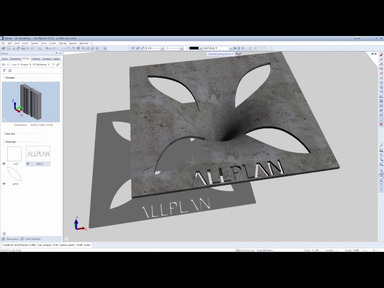The height and width of the screenshot is (288, 384).
Task: Click the Dimensions value text under preview
Action: pos(41,125)
